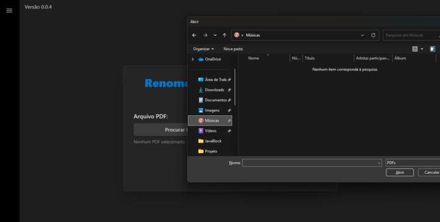This screenshot has width=440, height=222.
Task: Select Músicas in the navigation pane
Action: coord(210,121)
